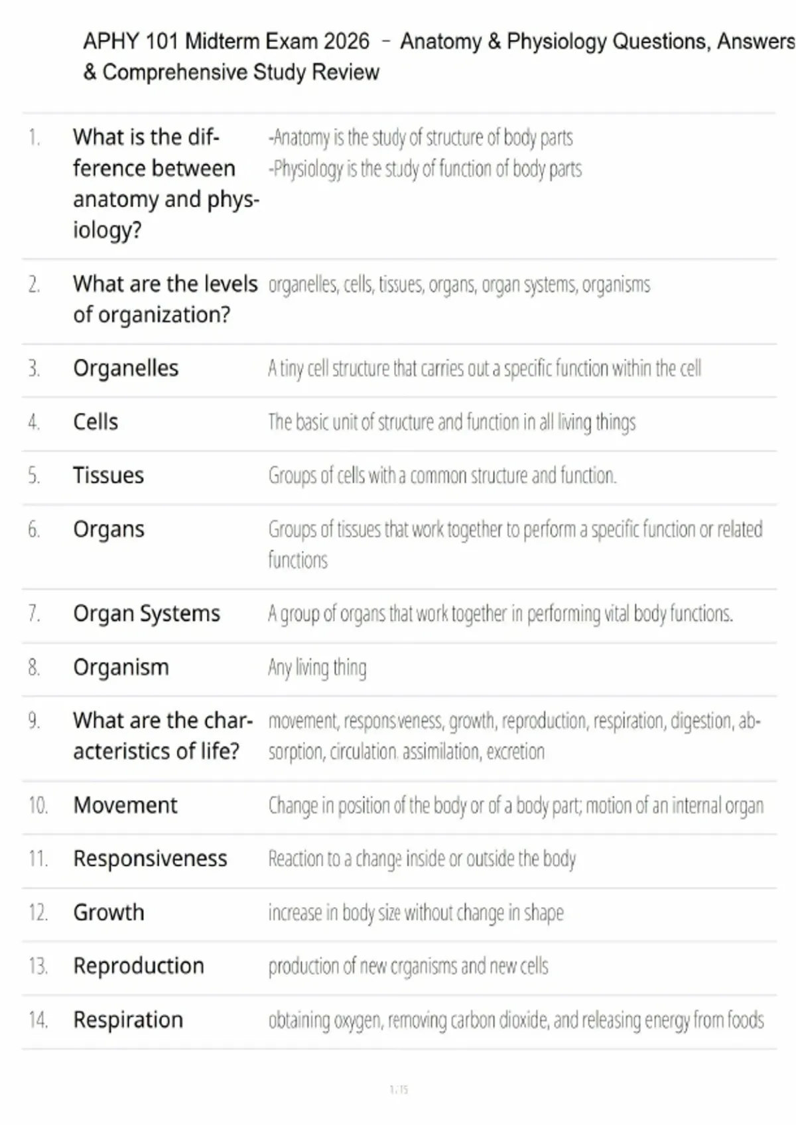Screen dimensions: 796x1128
Task: Select the 'Reaction to a change' definition
Action: (x=422, y=859)
